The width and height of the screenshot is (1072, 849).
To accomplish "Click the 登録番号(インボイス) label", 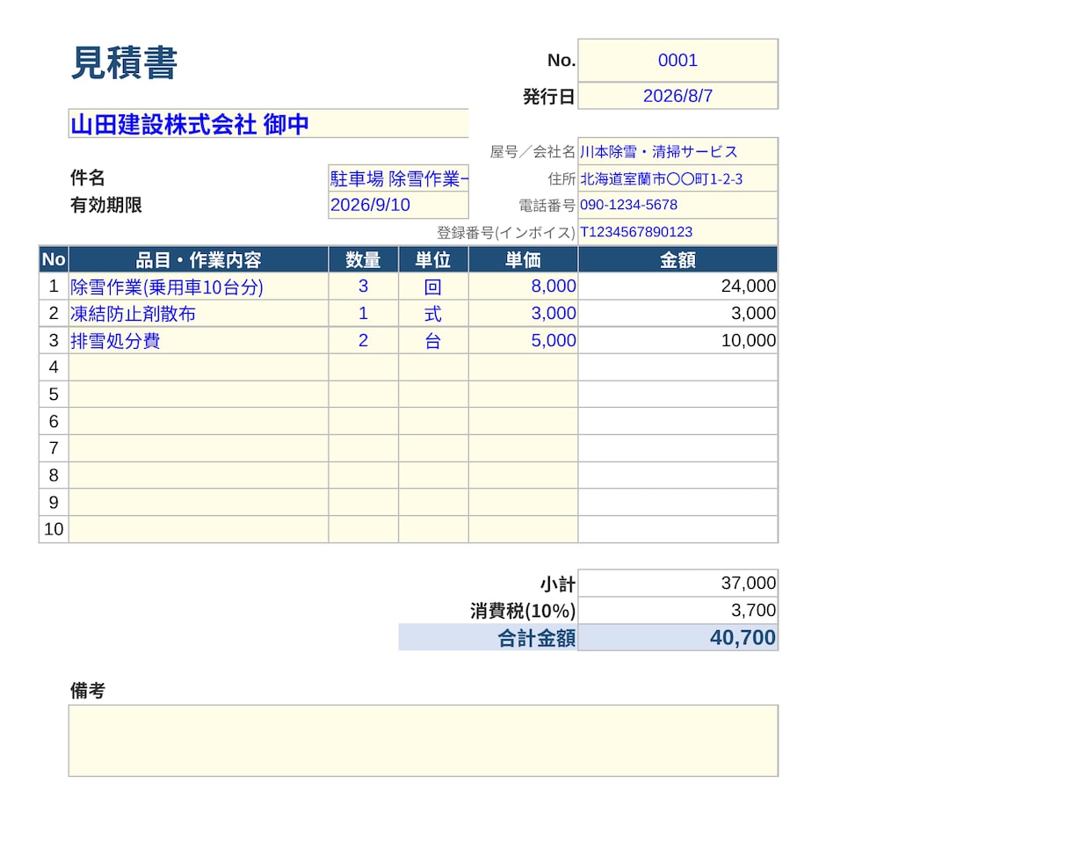I will pyautogui.click(x=506, y=233).
